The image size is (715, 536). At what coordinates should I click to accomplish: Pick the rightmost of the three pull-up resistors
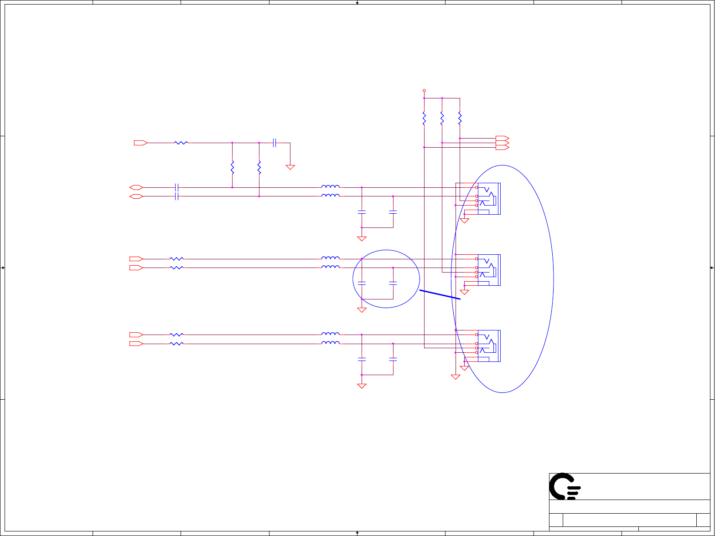[460, 119]
